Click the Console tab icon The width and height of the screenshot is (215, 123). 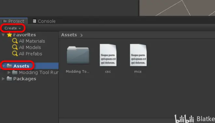(35, 21)
